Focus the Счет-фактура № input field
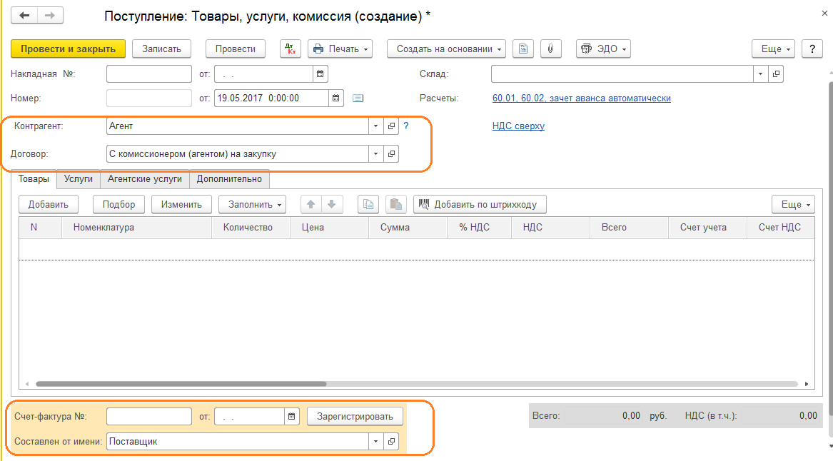Viewport: 833px width, 461px height. click(x=149, y=416)
